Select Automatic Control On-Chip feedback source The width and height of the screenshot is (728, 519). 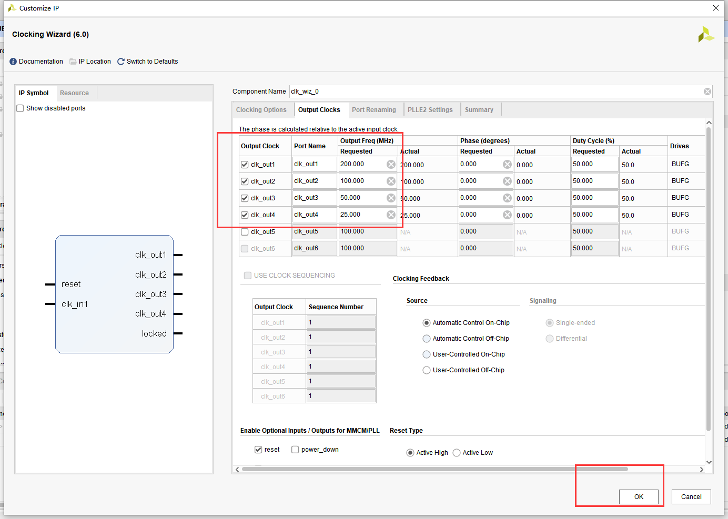[x=427, y=323]
